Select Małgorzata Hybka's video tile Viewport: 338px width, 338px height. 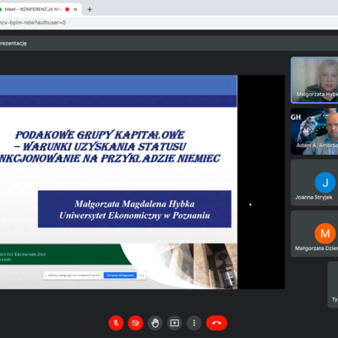tap(314, 80)
